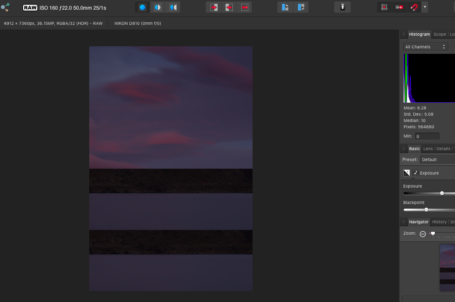The height and width of the screenshot is (302, 455).
Task: Select the single view mode icon
Action: pos(142,7)
